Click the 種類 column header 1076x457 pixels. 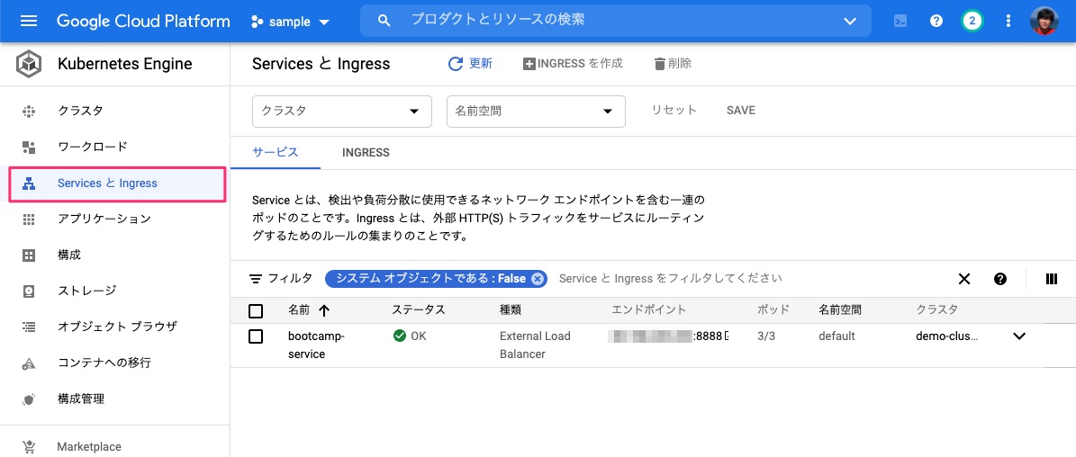[x=511, y=309]
